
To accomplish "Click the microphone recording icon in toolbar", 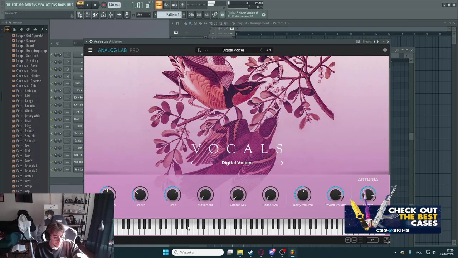I will [127, 15].
